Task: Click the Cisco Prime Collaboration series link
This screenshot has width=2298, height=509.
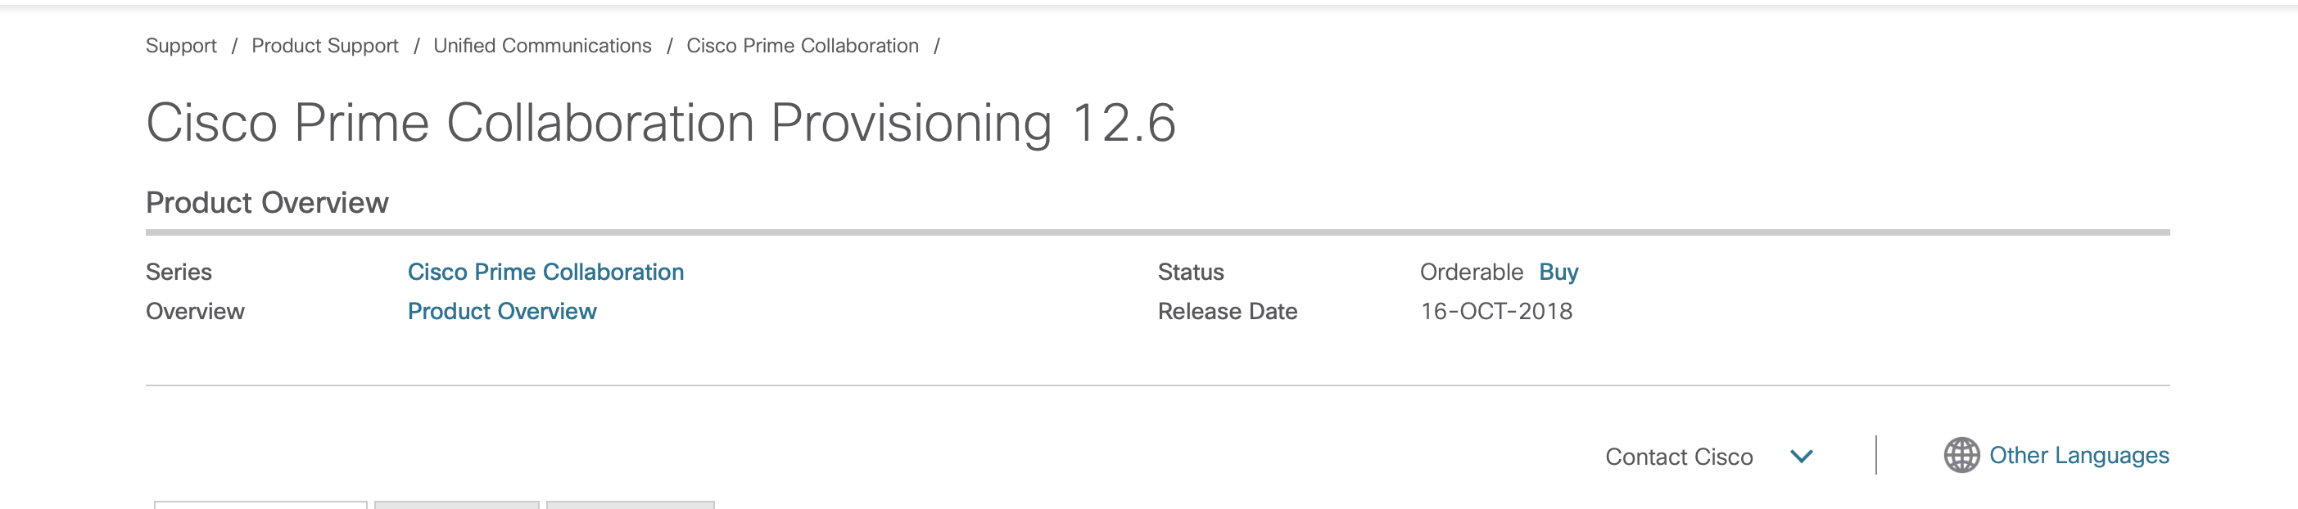Action: 545,272
